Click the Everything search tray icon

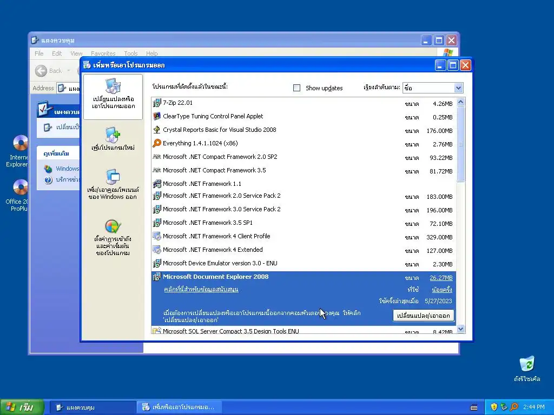515,407
